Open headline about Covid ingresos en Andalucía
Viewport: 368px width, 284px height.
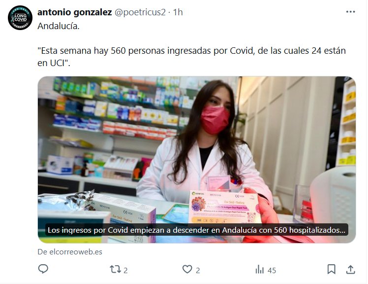coord(196,230)
